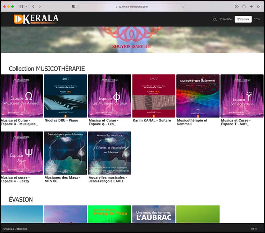Click the title 'Musica et curae - Espace Ψ - Jazzy'

click(x=15, y=179)
